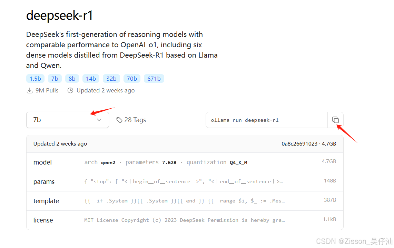The width and height of the screenshot is (394, 248).
Task: Open the template file row
Action: click(185, 201)
